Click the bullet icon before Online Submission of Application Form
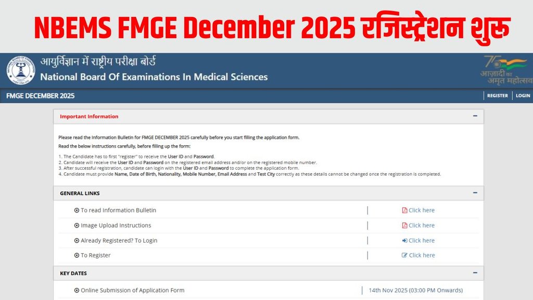This screenshot has width=533, height=300. [76, 290]
